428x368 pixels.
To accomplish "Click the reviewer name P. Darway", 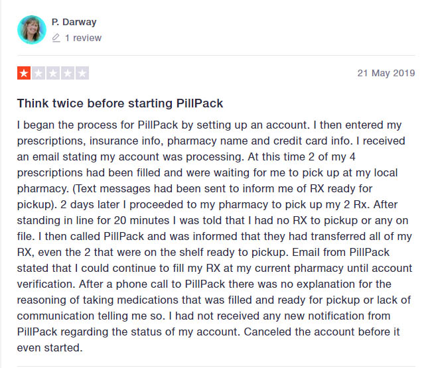I will [x=74, y=22].
